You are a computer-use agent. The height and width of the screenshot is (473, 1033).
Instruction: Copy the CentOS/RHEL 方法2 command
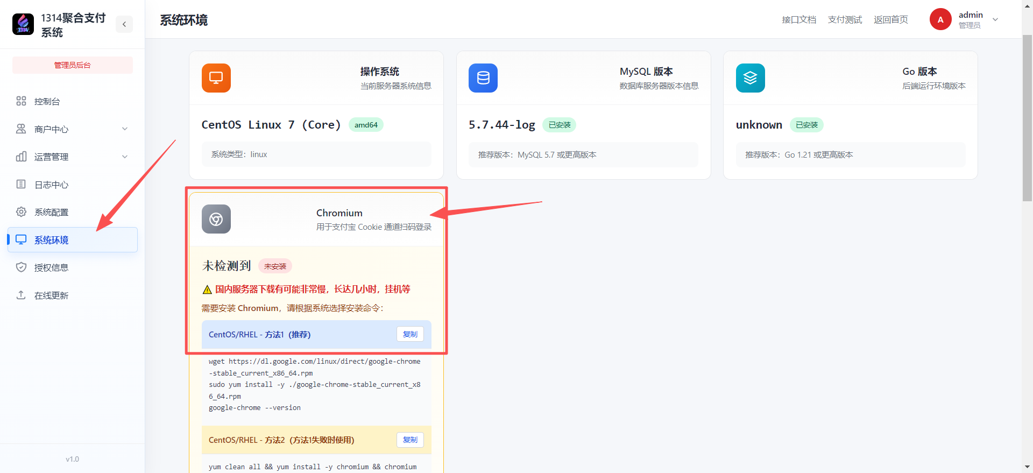tap(410, 440)
